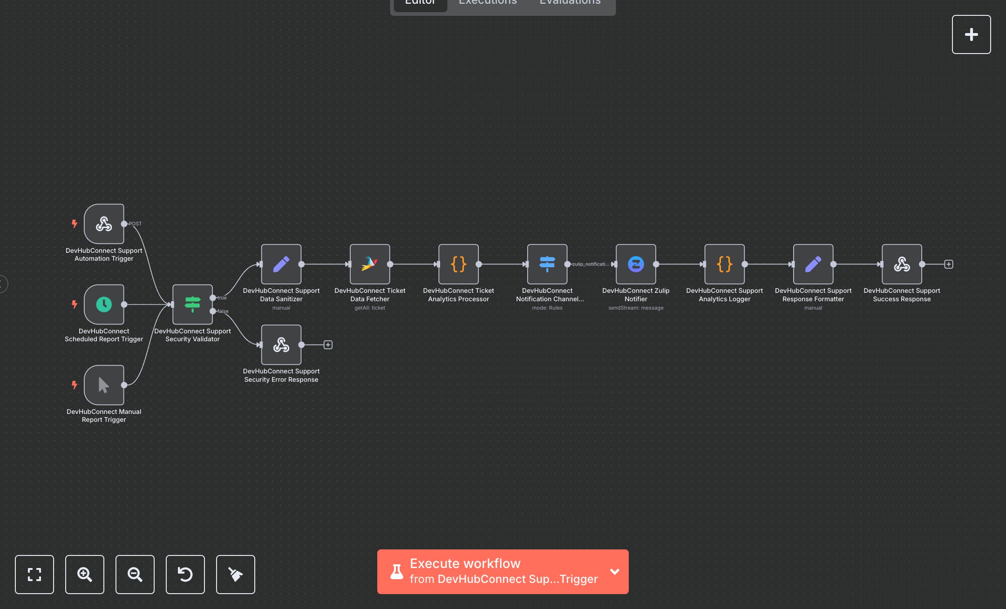1006x609 pixels.
Task: Select the DevHubConnect Support Automation Trigger webhook icon
Action: point(104,224)
